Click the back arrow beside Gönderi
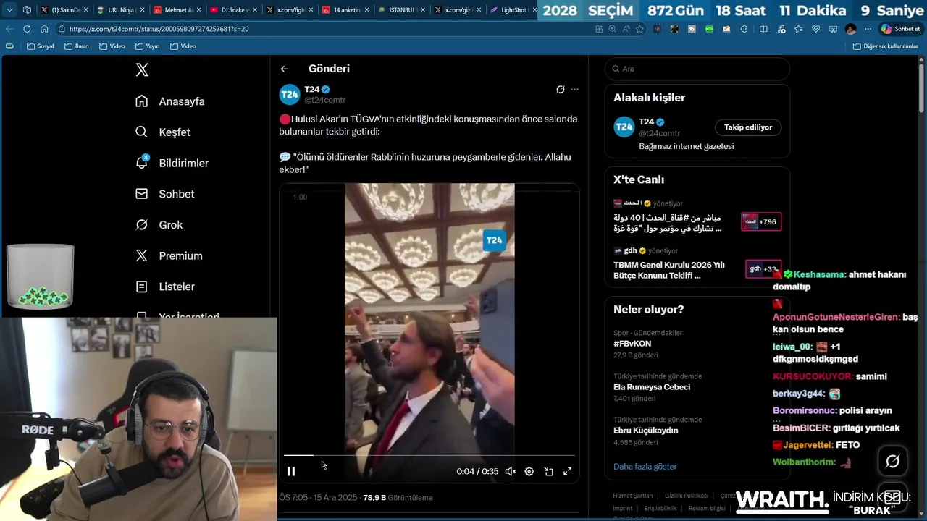Image resolution: width=927 pixels, height=521 pixels. tap(285, 69)
